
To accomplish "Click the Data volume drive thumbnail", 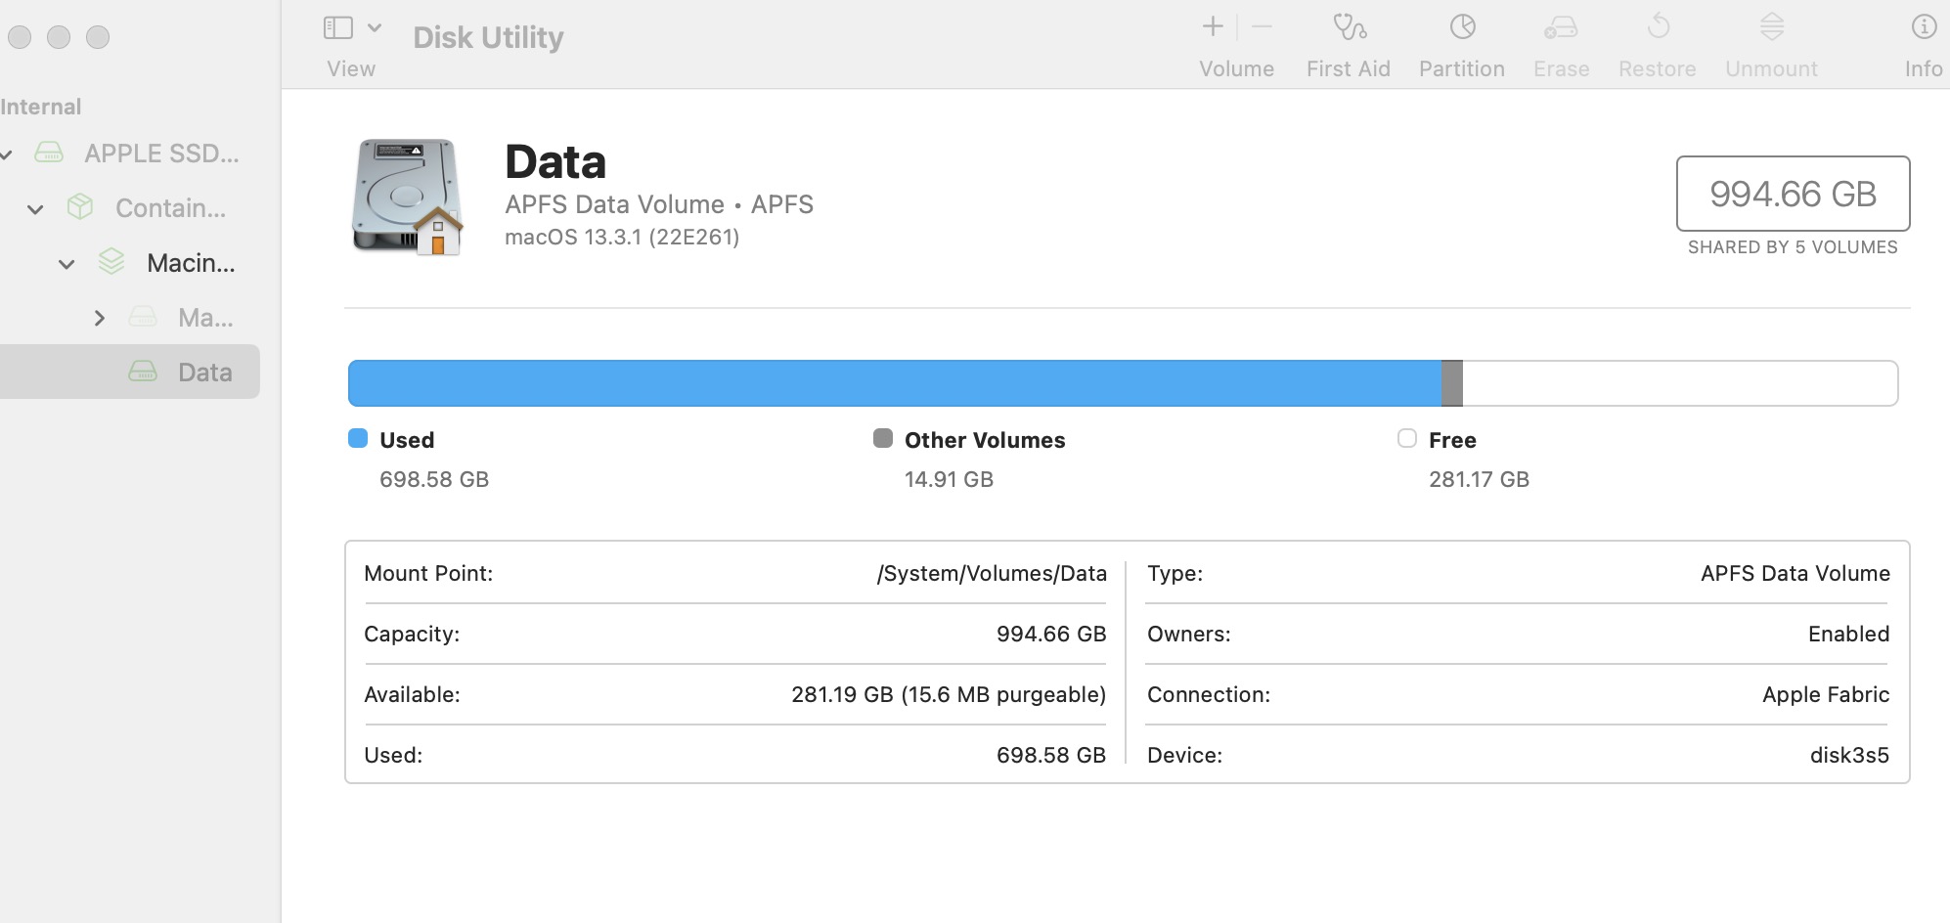I will [x=407, y=197].
